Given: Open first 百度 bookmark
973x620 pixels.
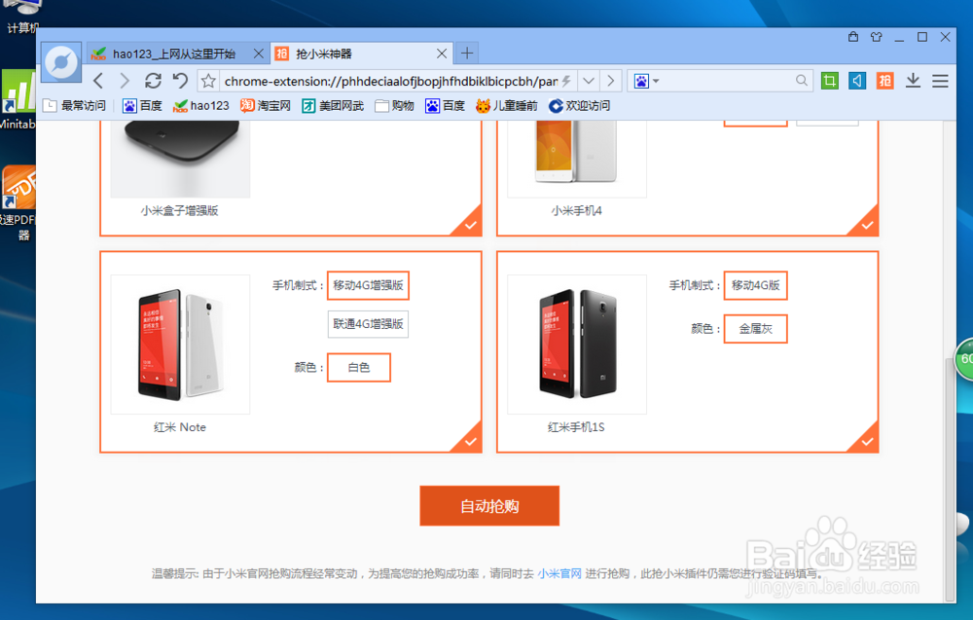Looking at the screenshot, I should click(x=142, y=105).
